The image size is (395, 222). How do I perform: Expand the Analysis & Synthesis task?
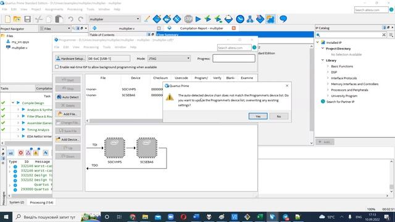click(x=18, y=110)
